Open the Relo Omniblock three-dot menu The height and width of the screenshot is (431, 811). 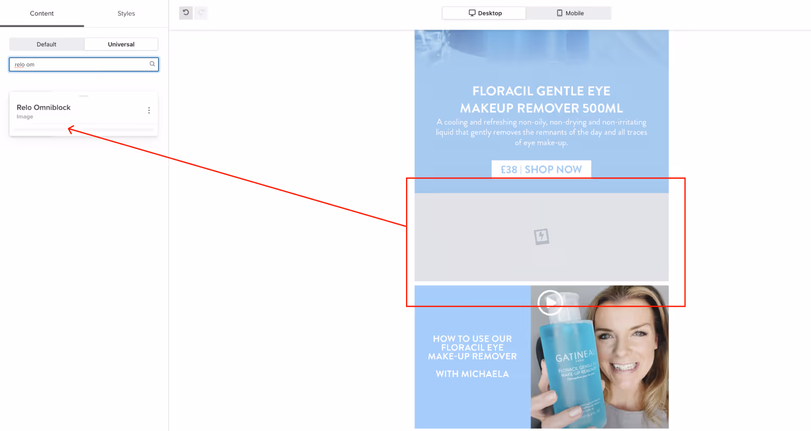(149, 110)
